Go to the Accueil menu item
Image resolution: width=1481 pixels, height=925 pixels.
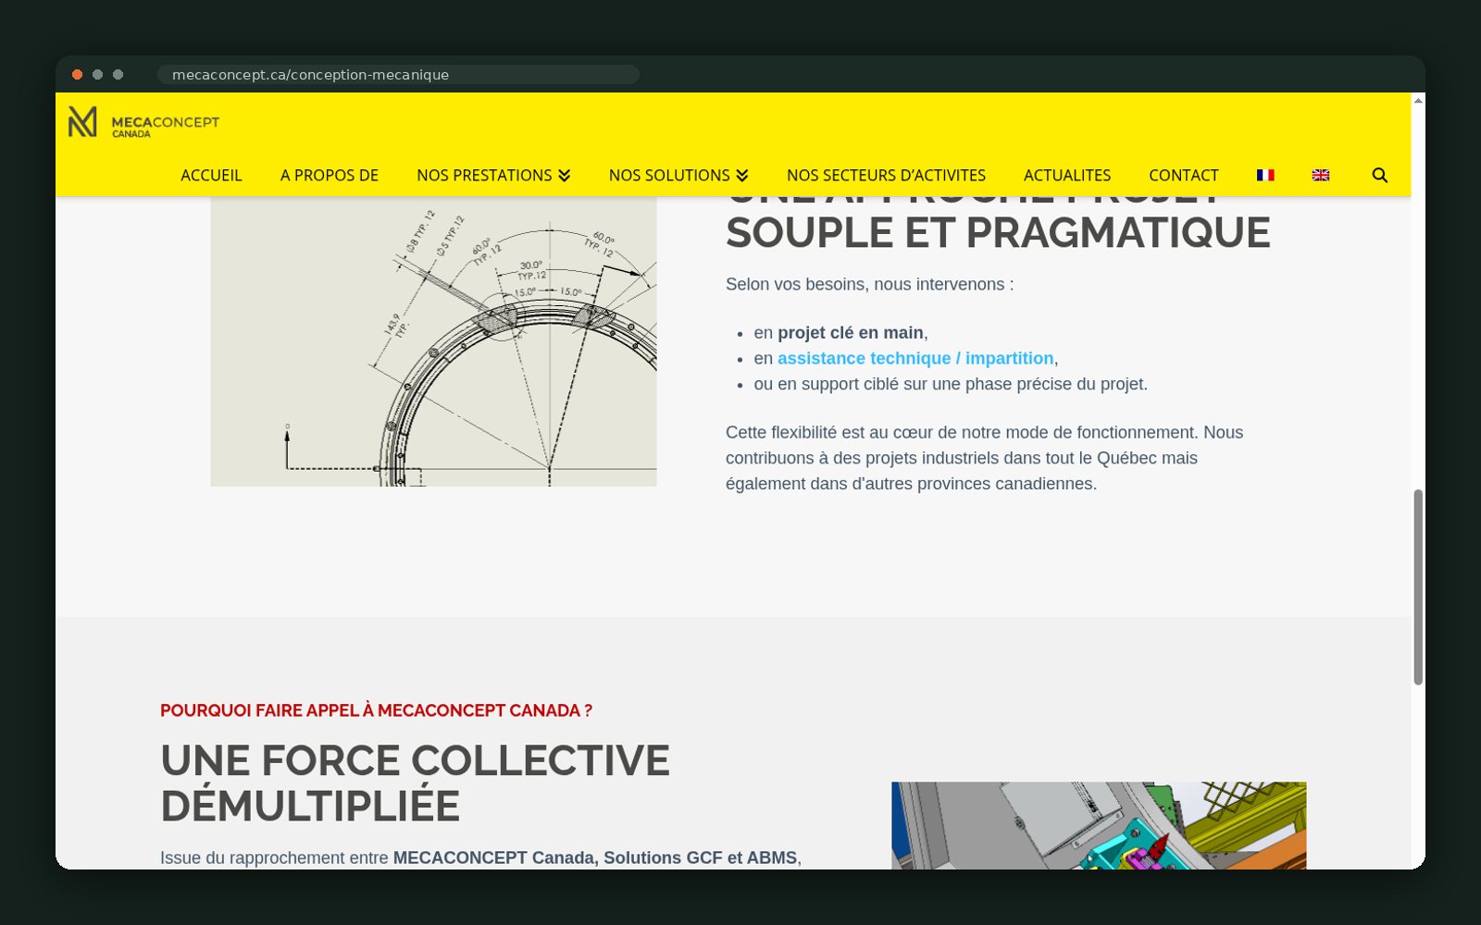pos(211,175)
